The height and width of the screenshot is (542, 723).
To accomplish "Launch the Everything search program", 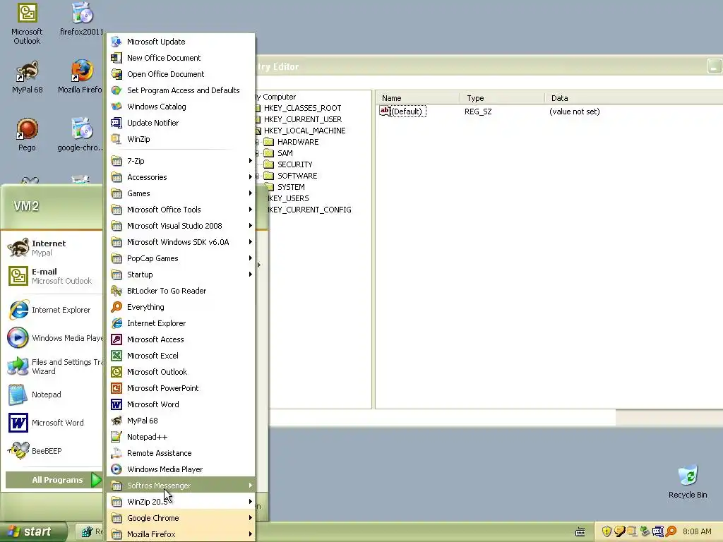I will click(181, 307).
